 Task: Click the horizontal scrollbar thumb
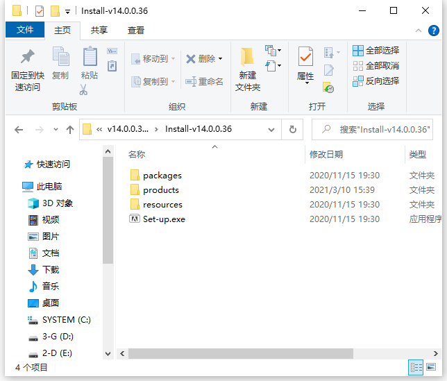[241, 354]
